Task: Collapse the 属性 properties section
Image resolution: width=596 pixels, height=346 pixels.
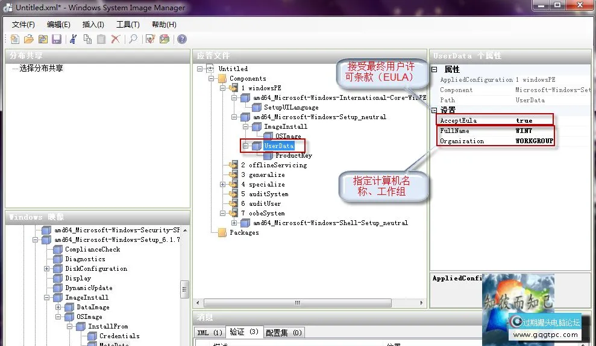Action: pyautogui.click(x=434, y=69)
